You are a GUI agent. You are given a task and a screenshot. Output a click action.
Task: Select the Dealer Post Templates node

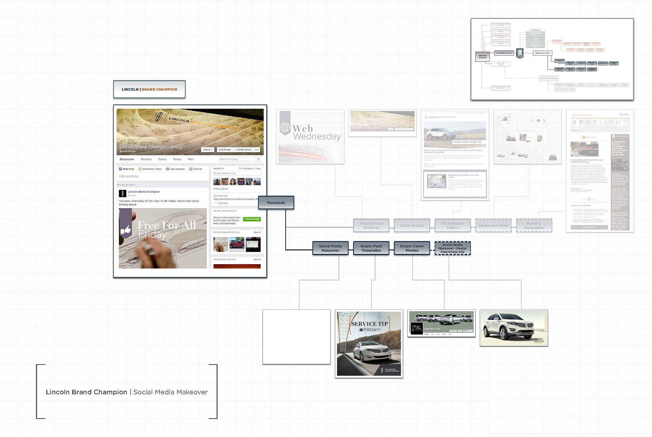[x=371, y=248]
